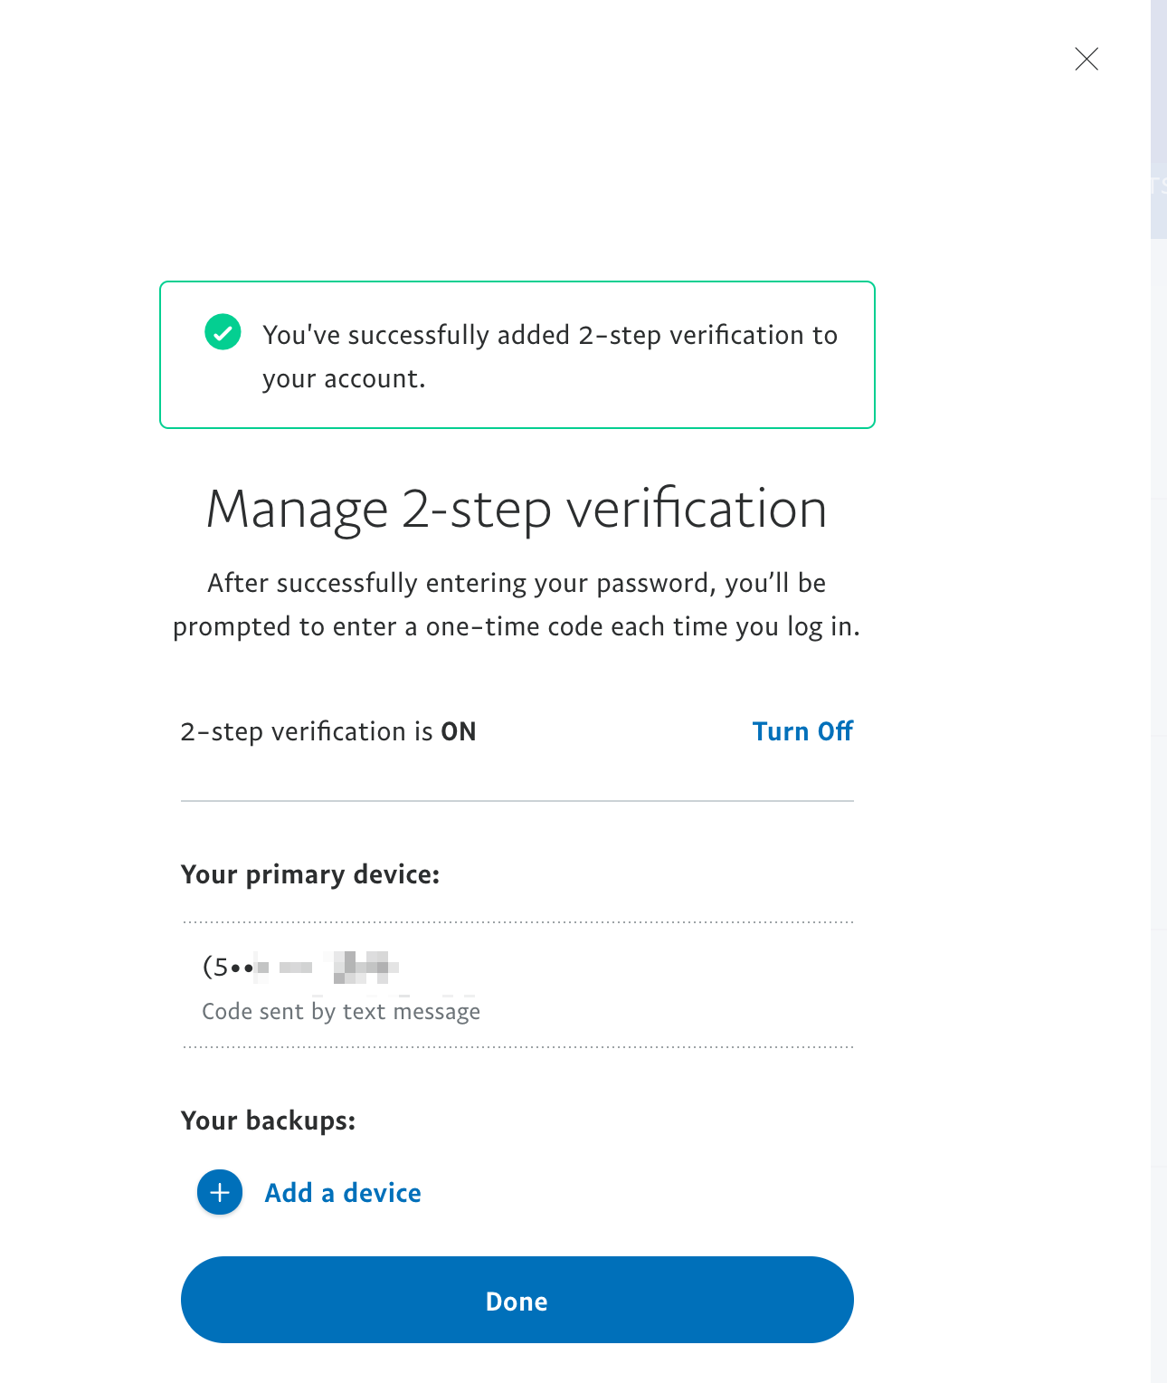The width and height of the screenshot is (1167, 1383).
Task: Click the blue plus icon under backups
Action: (220, 1192)
